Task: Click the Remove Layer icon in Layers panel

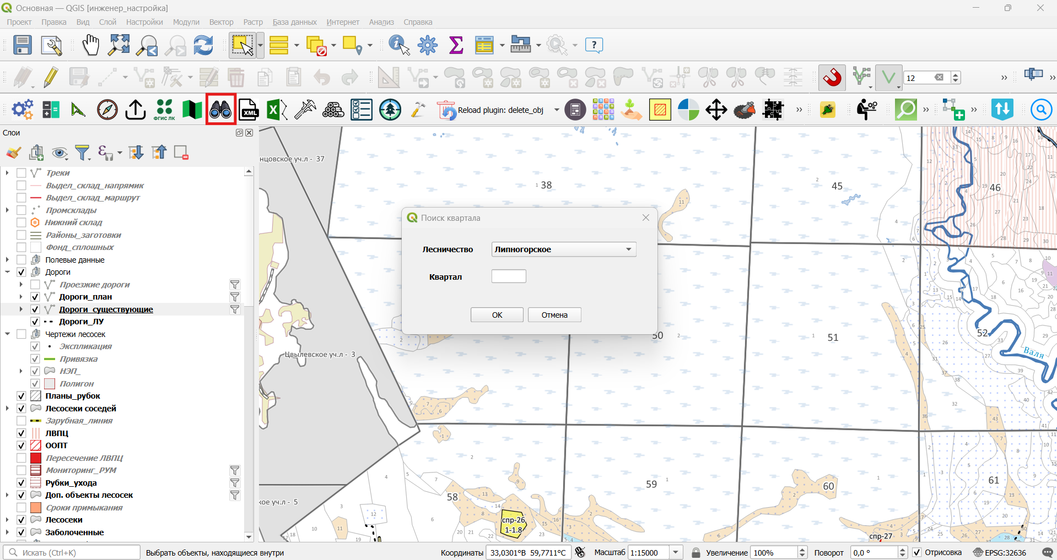Action: tap(181, 153)
